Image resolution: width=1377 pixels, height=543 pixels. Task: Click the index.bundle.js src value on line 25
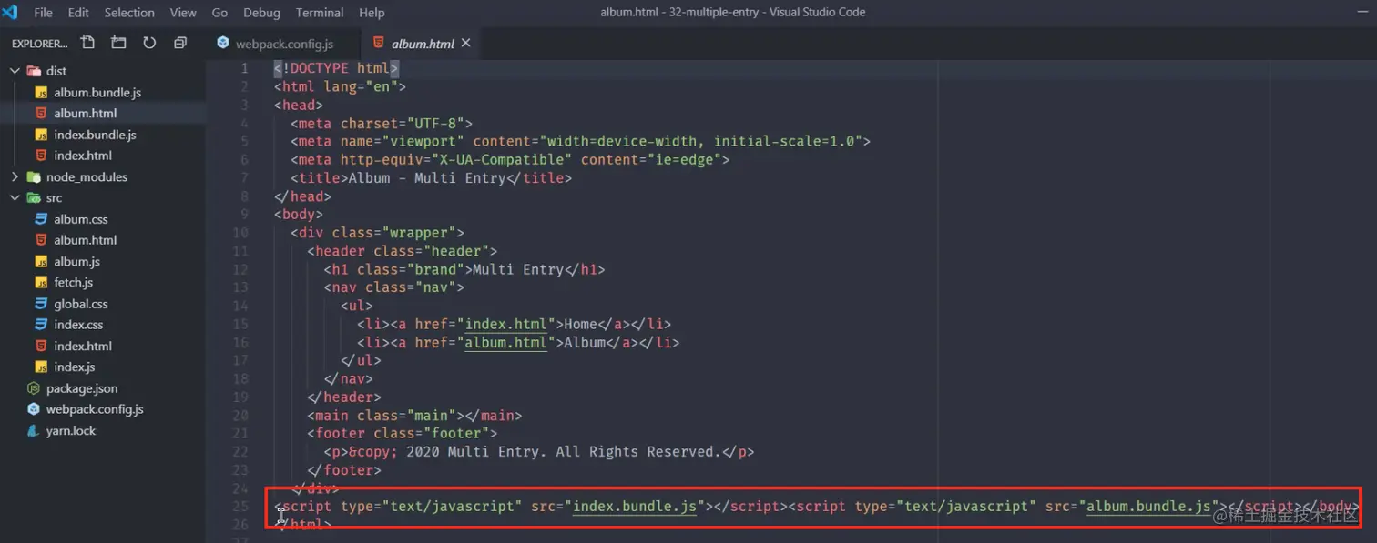tap(635, 506)
